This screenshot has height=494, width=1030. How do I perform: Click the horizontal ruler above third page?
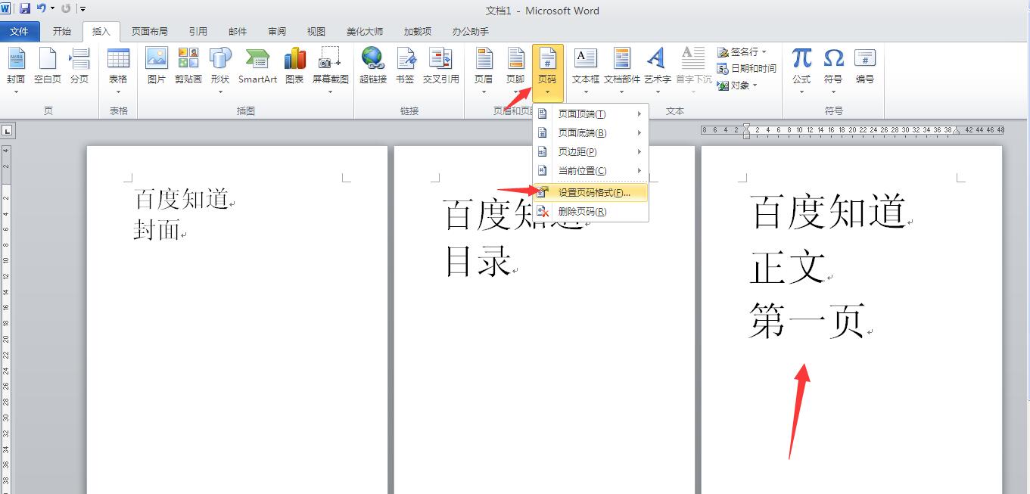[x=852, y=130]
